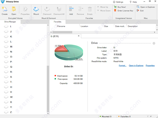
Task: Click the drive D: pie chart
Action: (69, 53)
